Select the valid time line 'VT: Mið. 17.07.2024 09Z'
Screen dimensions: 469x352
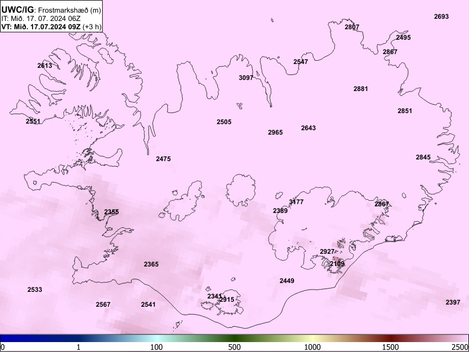coord(41,26)
